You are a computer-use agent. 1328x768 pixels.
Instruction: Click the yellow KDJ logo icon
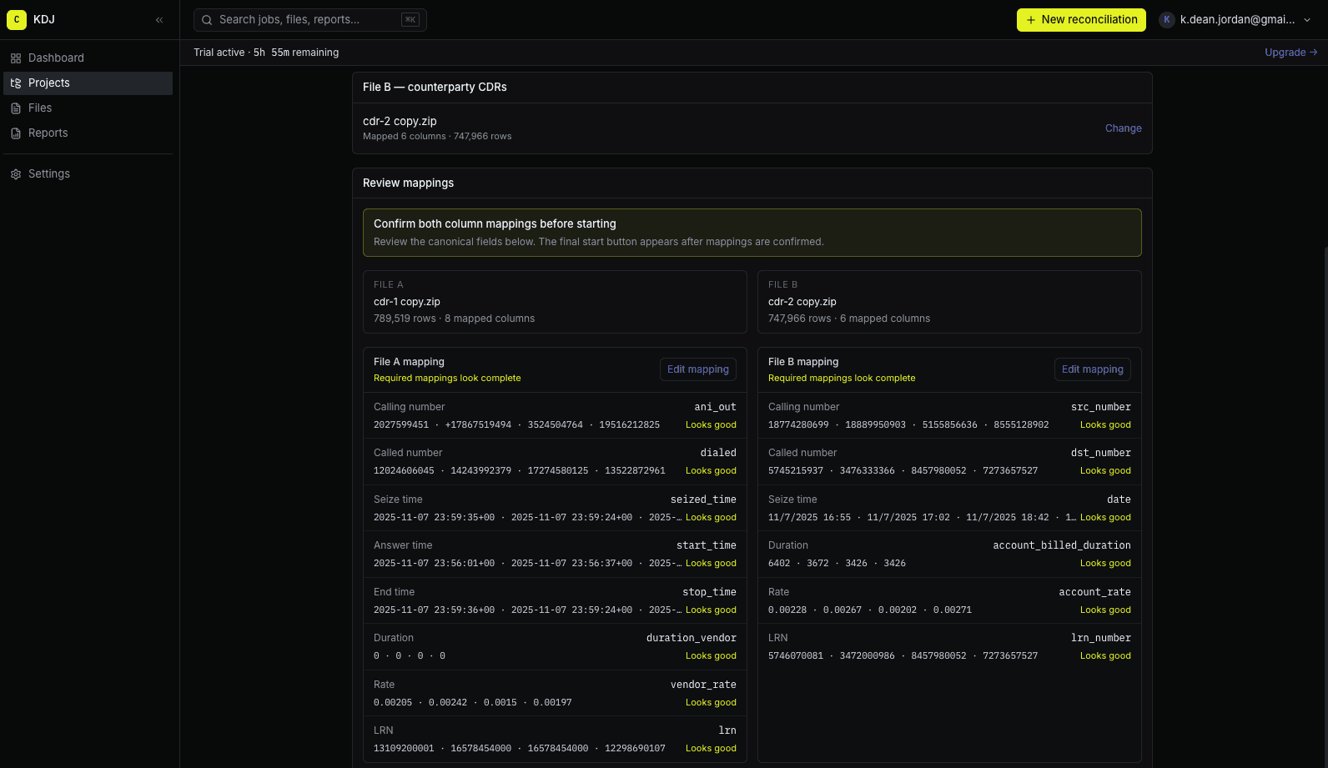(17, 19)
